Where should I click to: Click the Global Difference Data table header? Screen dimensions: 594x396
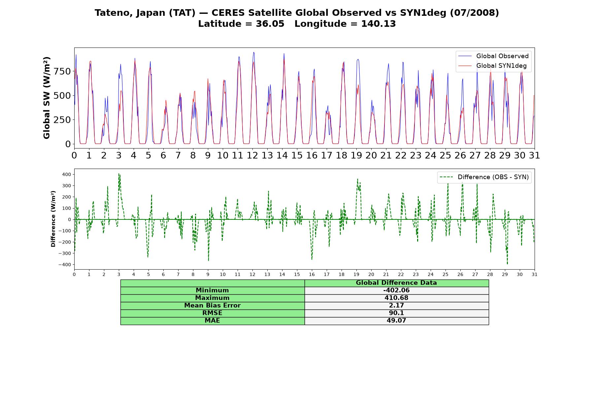(397, 283)
